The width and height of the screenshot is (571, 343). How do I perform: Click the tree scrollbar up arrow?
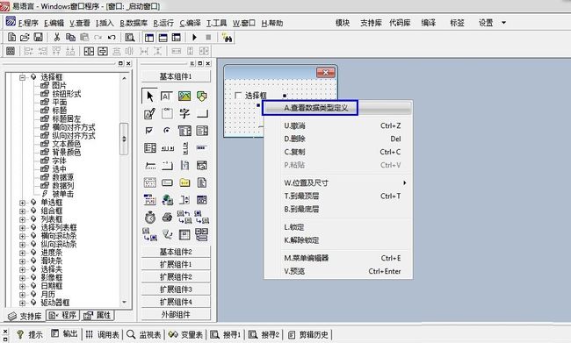[124, 78]
